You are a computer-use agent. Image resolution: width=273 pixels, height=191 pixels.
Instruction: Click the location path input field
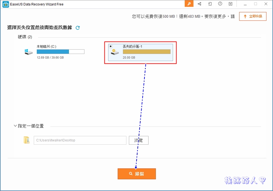click(x=80, y=140)
